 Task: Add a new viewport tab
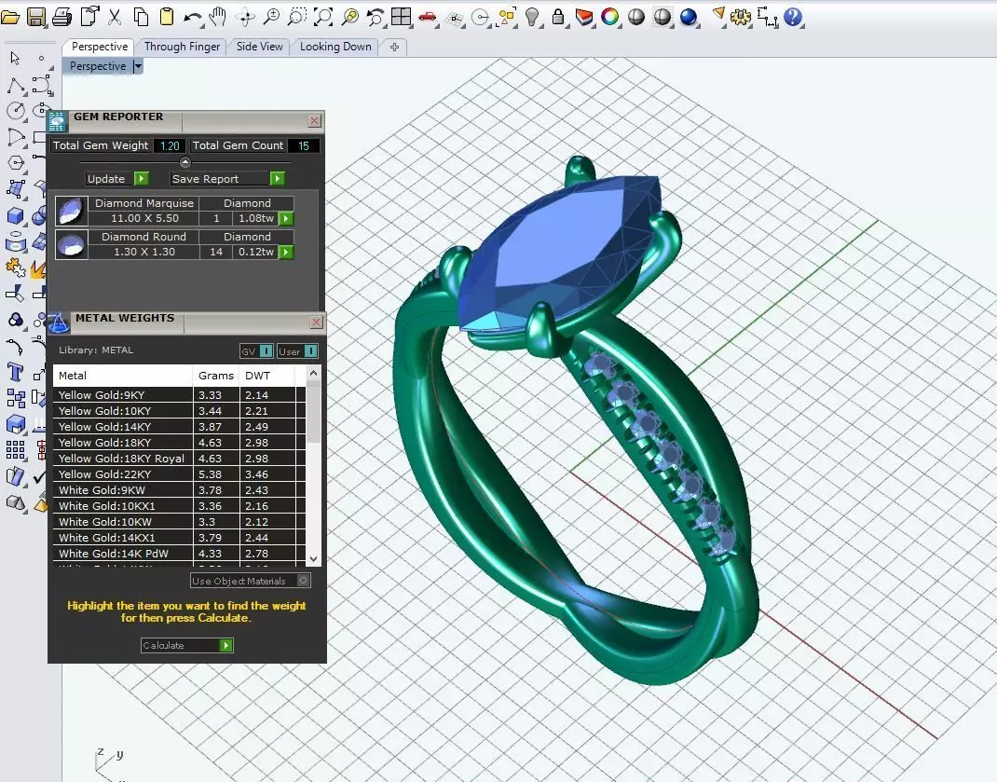[x=394, y=48]
